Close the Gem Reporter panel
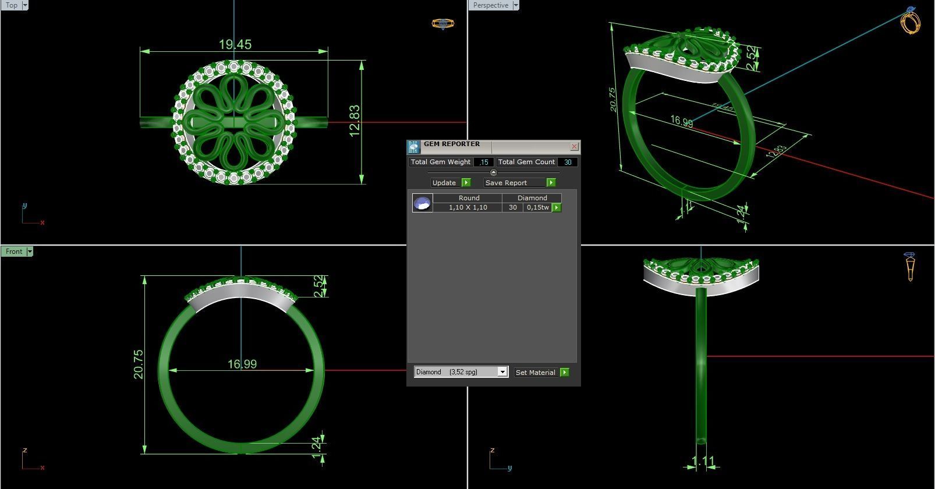The image size is (935, 489). click(x=575, y=147)
